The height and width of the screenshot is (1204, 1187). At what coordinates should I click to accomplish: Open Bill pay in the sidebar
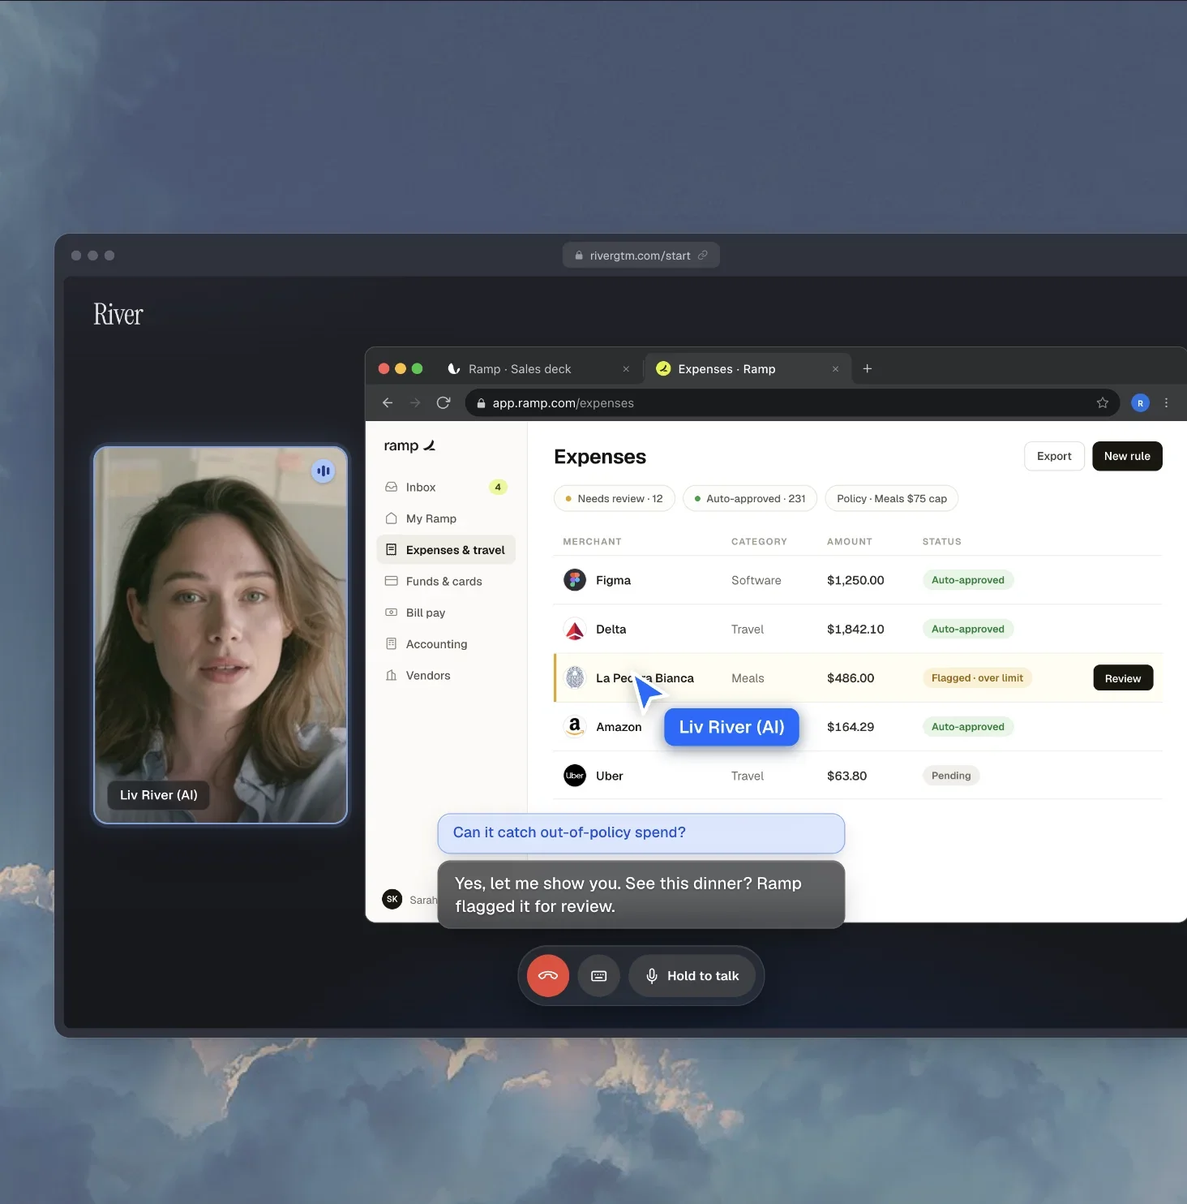click(445, 613)
